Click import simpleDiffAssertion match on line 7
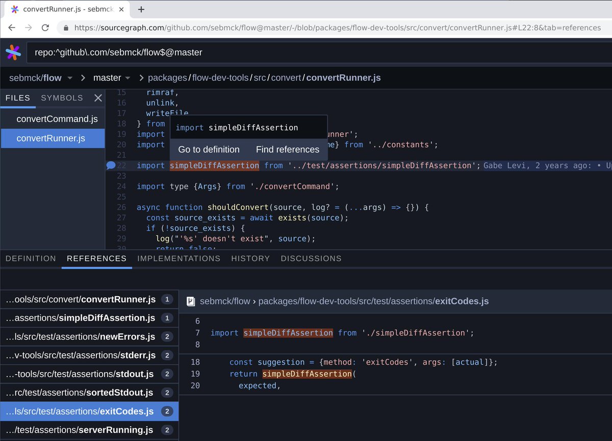This screenshot has height=441, width=612. point(288,333)
